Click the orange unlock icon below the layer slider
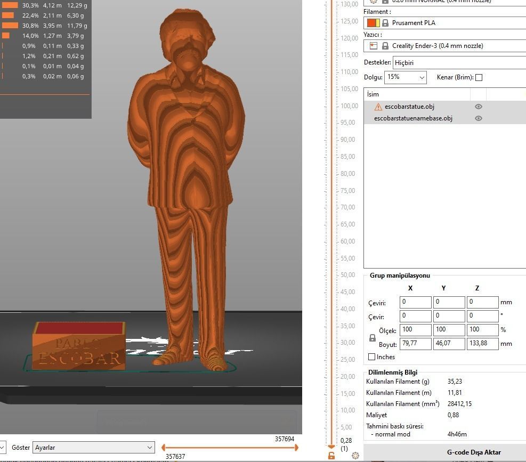Screen dimensions: 526x462 [x=331, y=456]
